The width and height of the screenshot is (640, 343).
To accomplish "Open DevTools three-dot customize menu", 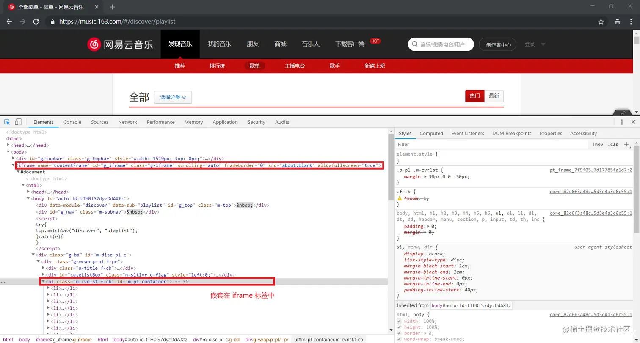I will (622, 122).
